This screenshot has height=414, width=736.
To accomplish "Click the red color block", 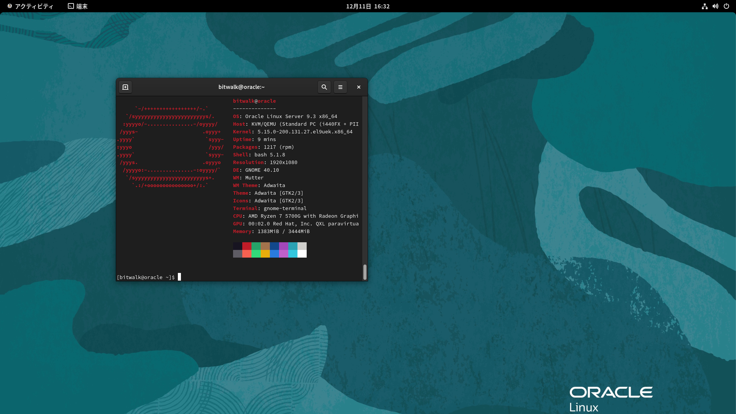I will (246, 246).
